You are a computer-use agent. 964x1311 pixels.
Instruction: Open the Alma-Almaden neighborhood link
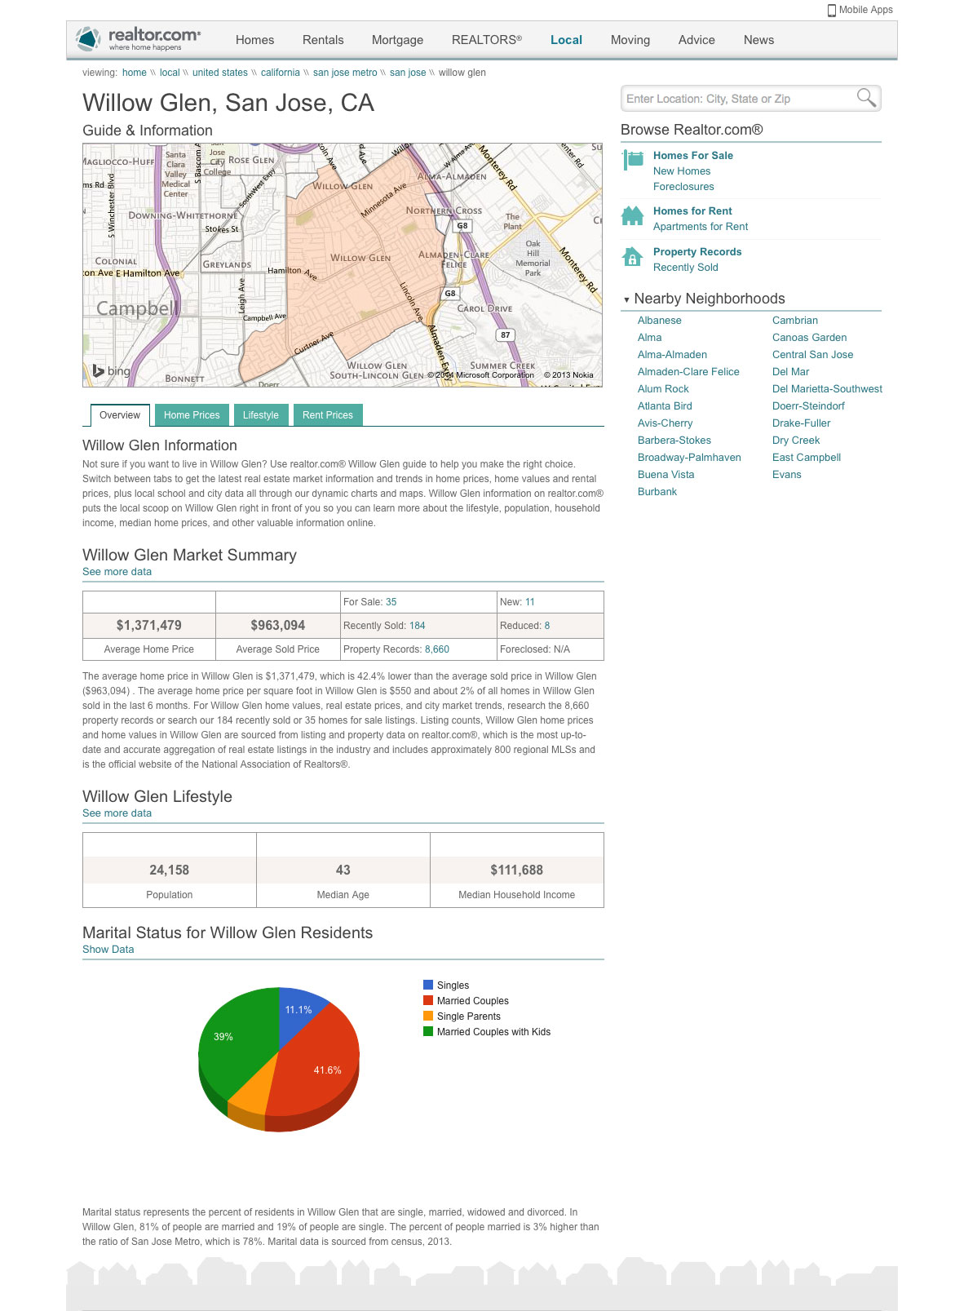[672, 355]
